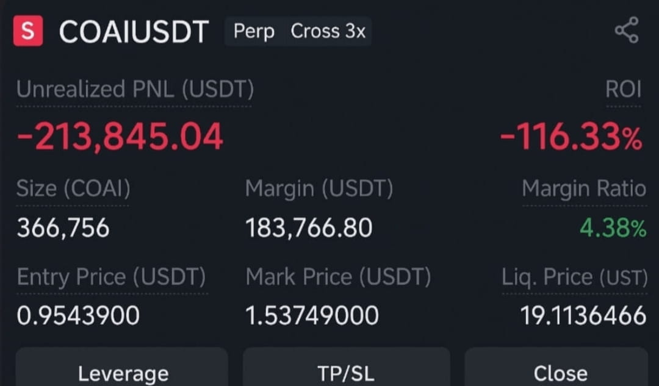The height and width of the screenshot is (386, 659).
Task: Tap the Mark Price (USDT) label
Action: [338, 277]
